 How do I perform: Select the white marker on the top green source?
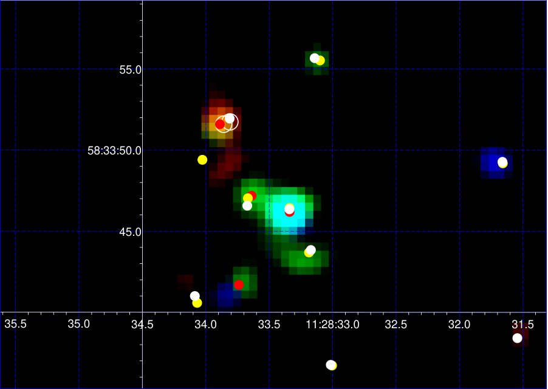[315, 58]
